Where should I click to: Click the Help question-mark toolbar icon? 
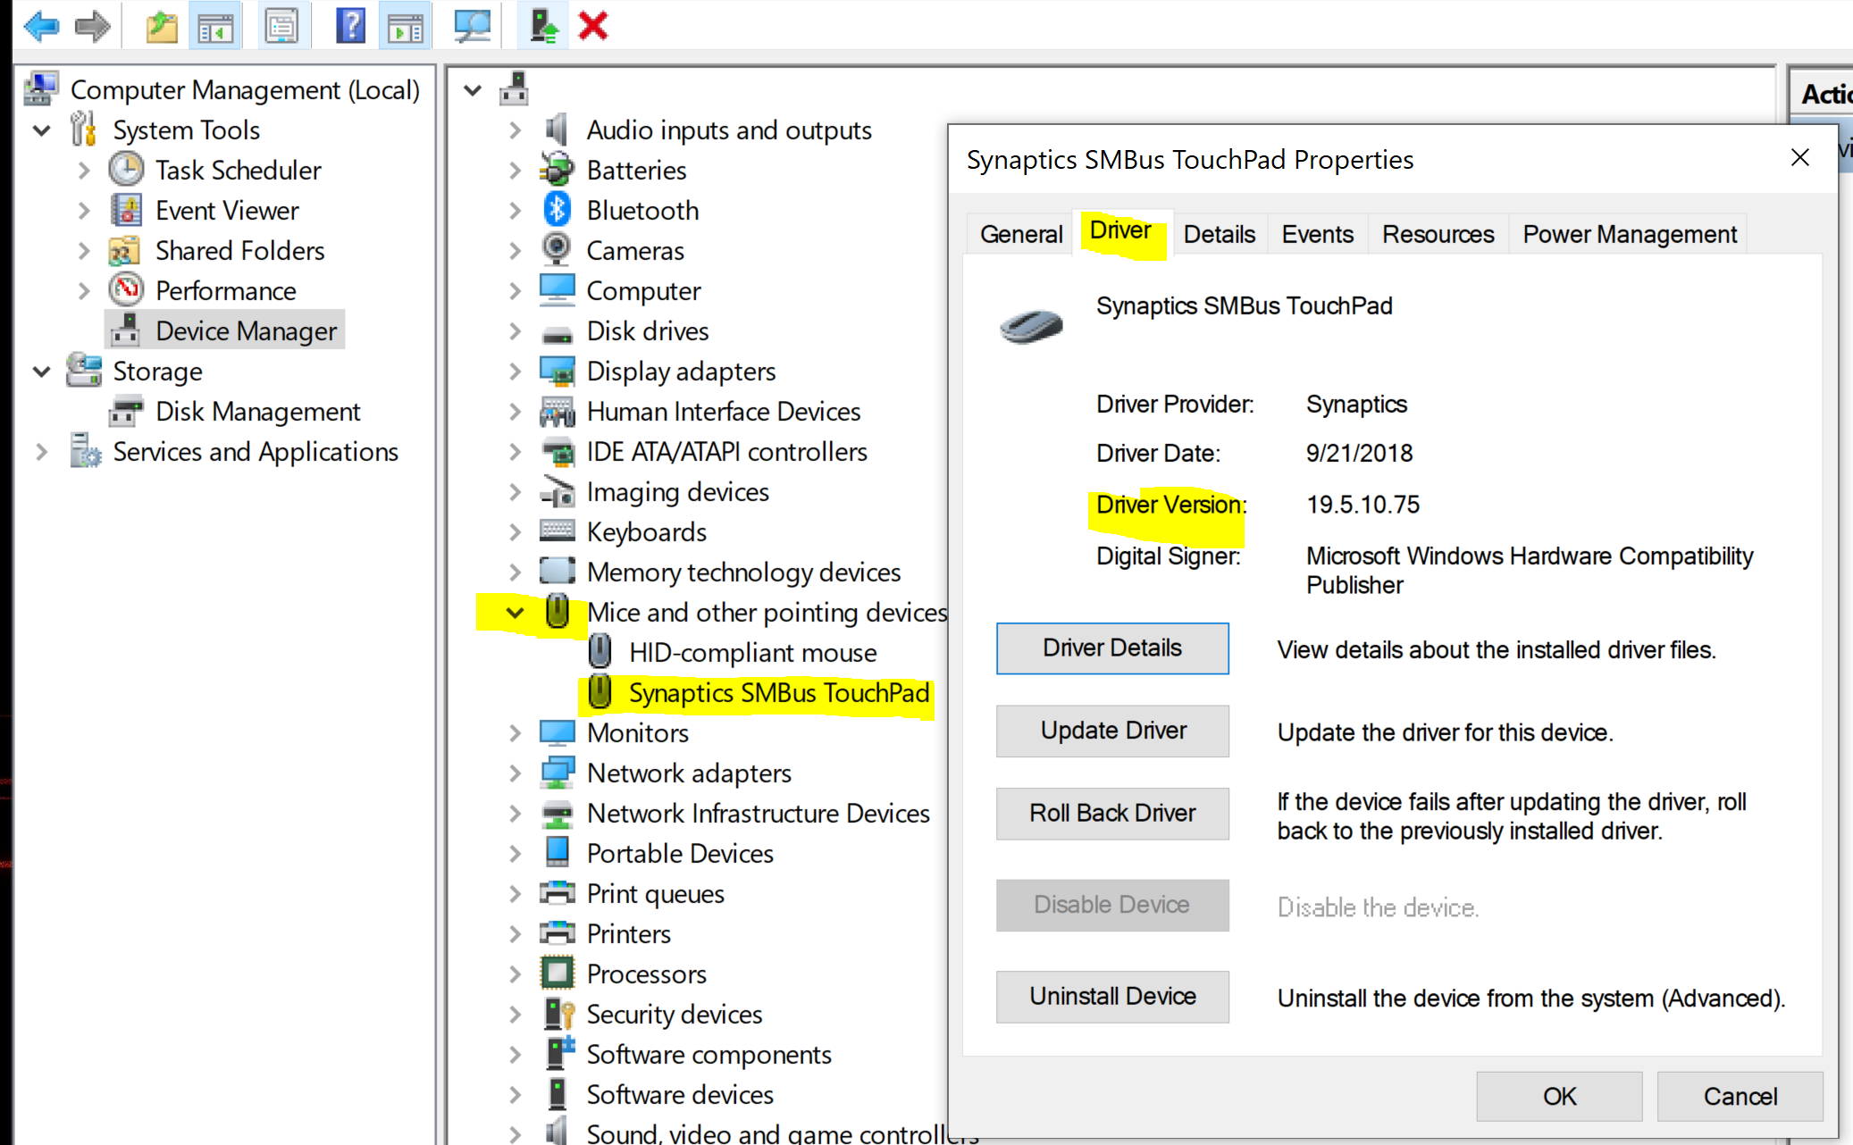(350, 26)
